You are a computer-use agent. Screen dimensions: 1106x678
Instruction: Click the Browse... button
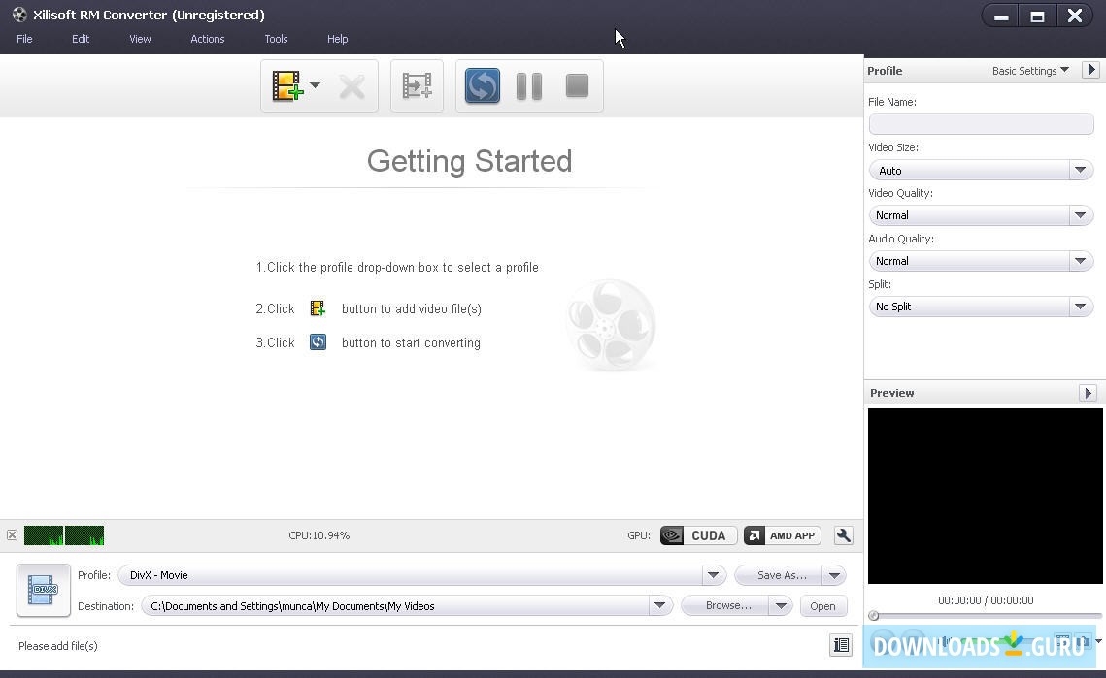[x=727, y=606]
